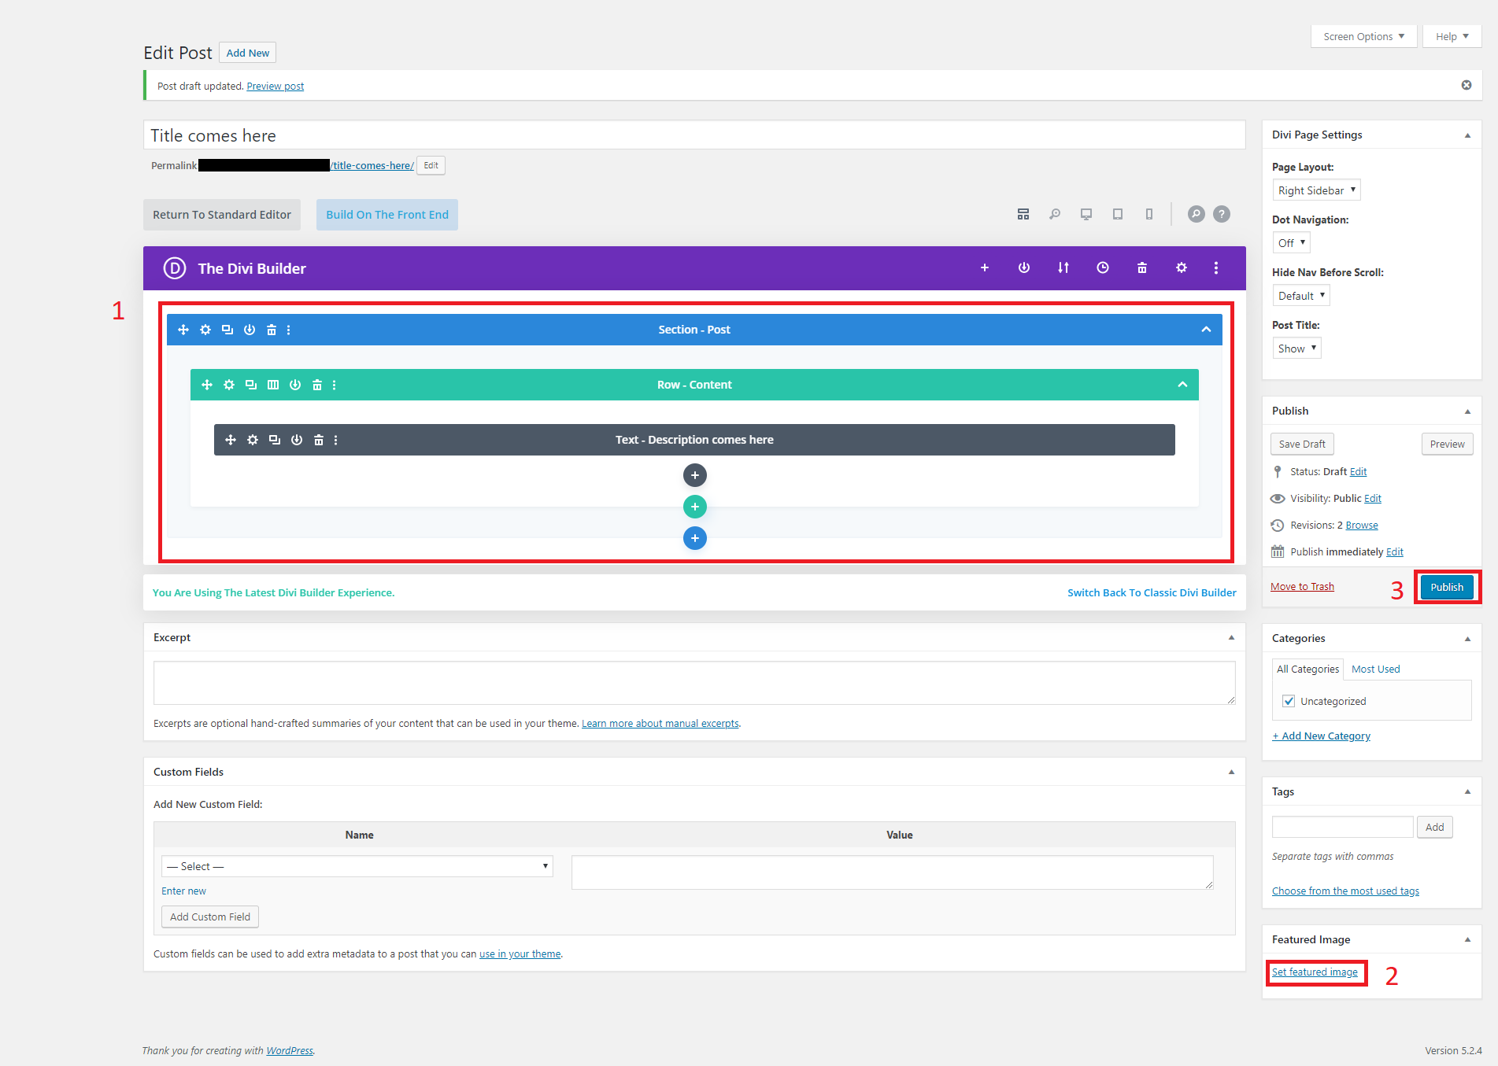Viewport: 1498px width, 1066px height.
Task: Open Dot Navigation dropdown
Action: (1292, 243)
